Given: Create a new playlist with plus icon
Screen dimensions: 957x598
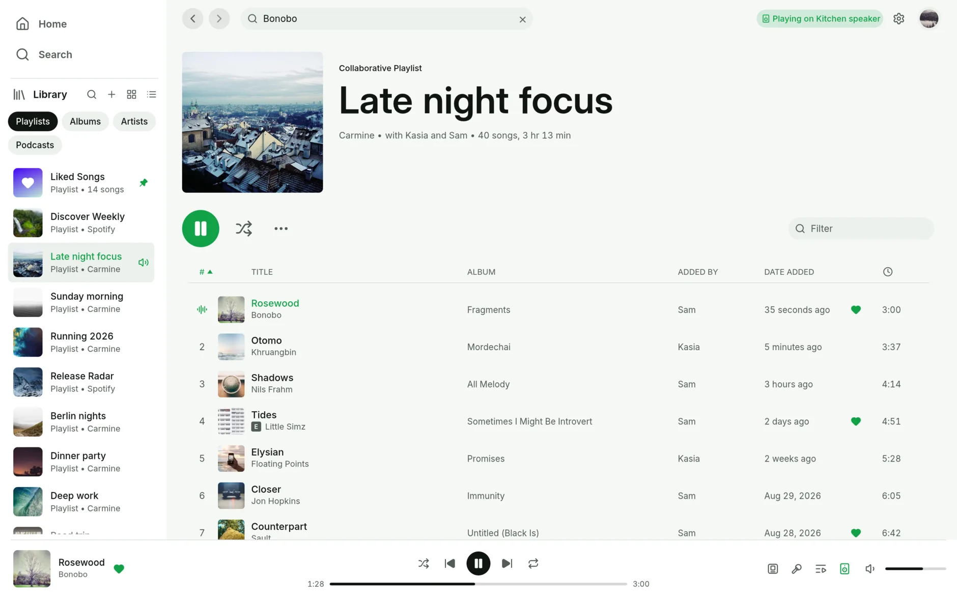Looking at the screenshot, I should point(111,95).
